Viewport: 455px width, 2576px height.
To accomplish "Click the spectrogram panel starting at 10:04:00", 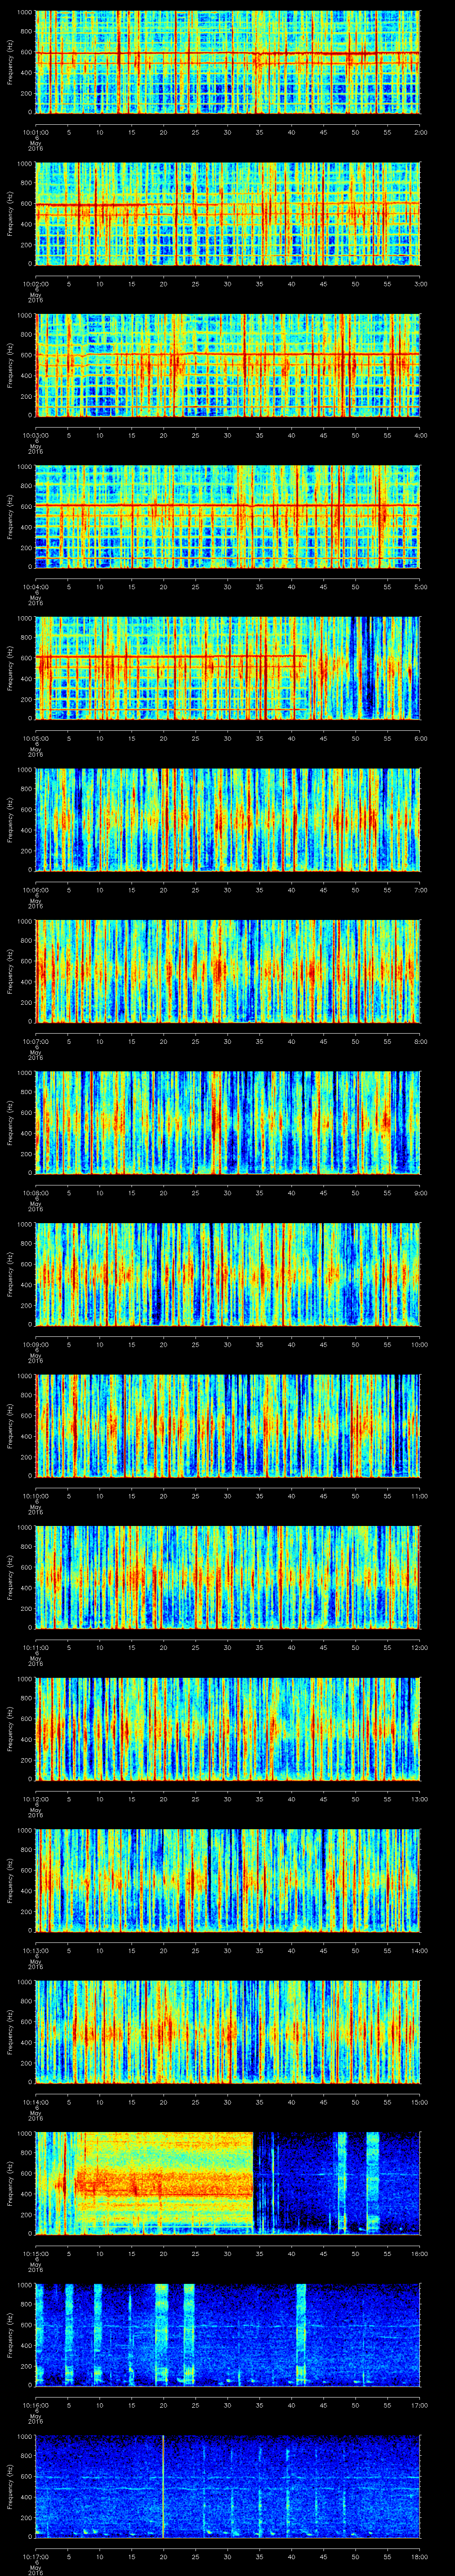I will pos(228,517).
